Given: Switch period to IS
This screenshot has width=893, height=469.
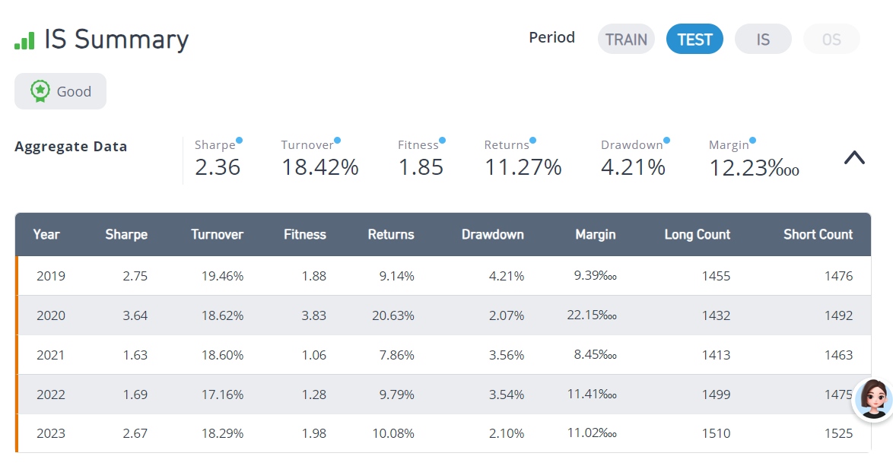Looking at the screenshot, I should click(x=763, y=40).
